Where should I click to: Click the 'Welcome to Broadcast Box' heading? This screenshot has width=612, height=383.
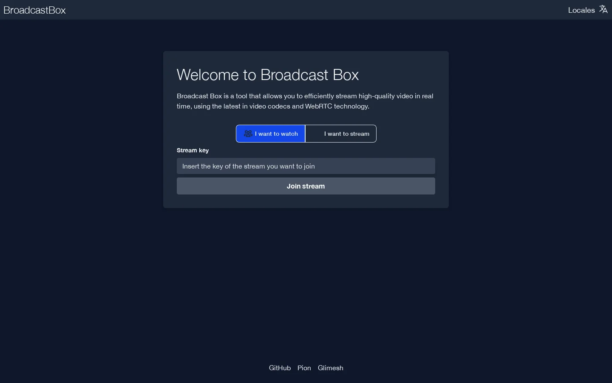click(x=268, y=74)
